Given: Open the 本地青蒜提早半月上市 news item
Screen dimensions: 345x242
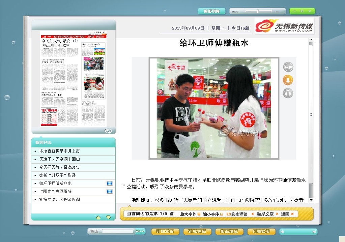Looking at the screenshot, I should click(59, 151).
